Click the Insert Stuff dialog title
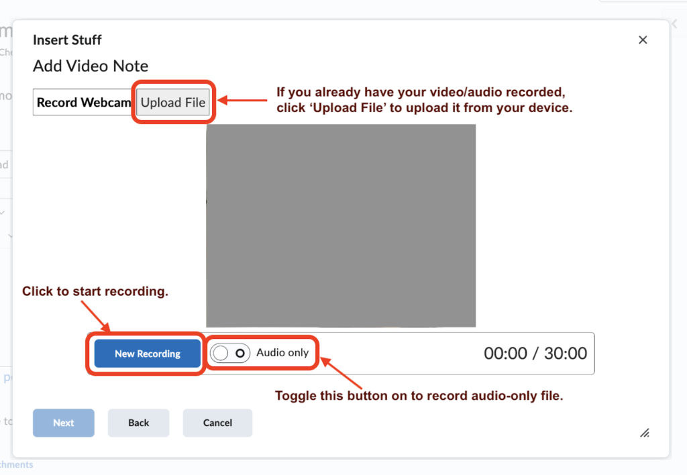 pos(67,40)
